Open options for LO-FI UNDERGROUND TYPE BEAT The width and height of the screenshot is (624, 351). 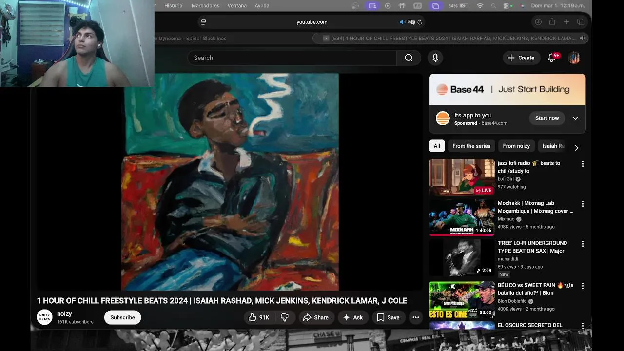(583, 244)
